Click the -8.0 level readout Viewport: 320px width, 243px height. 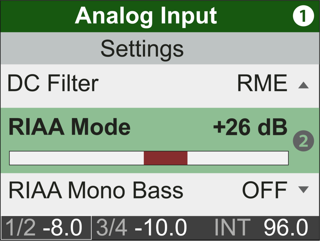(x=62, y=228)
